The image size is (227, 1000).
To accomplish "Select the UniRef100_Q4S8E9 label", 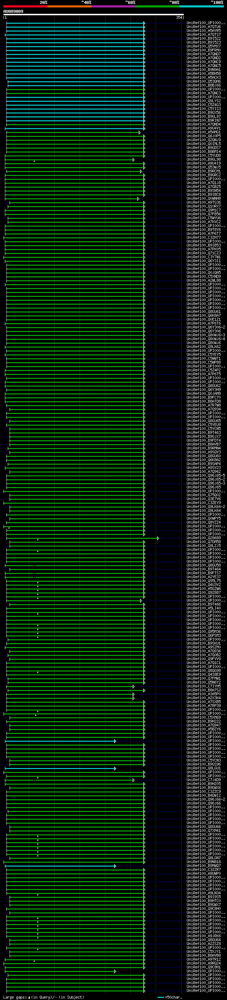I will pos(204,674).
